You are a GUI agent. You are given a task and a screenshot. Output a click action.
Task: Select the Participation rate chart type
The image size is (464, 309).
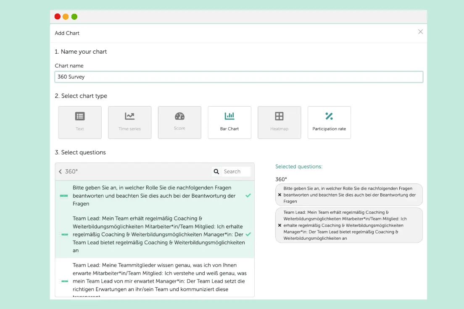tap(329, 123)
